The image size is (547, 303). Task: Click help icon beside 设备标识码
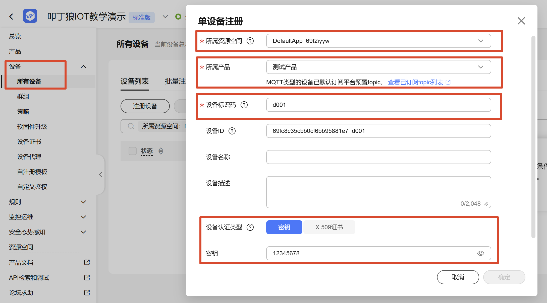tap(244, 105)
